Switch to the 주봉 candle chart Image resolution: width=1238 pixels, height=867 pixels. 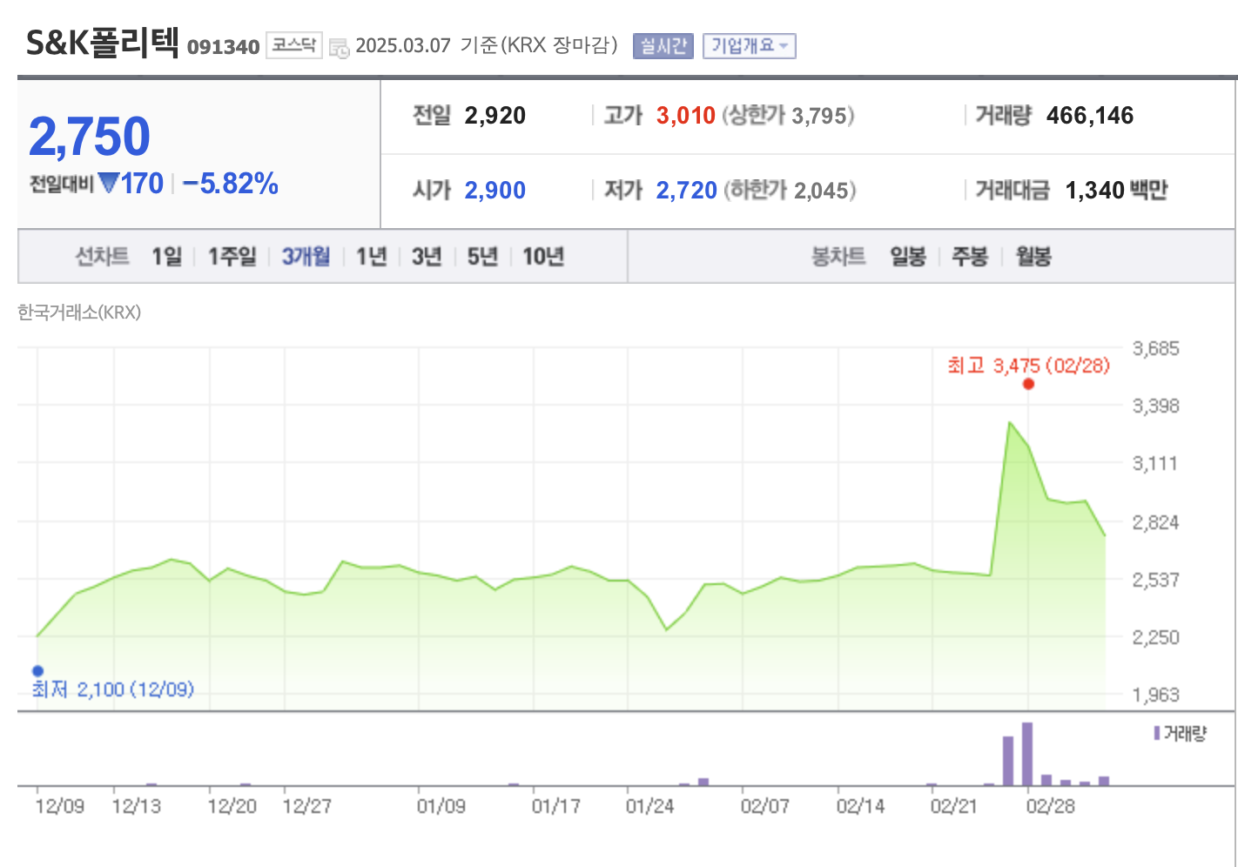pyautogui.click(x=970, y=256)
